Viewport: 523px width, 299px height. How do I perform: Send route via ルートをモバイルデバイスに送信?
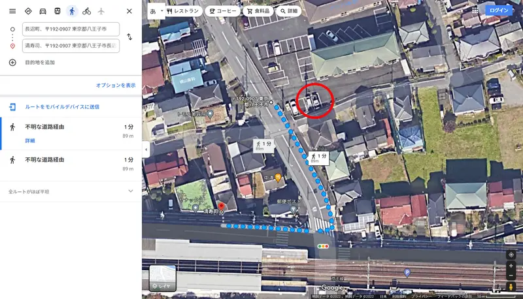[x=62, y=107]
